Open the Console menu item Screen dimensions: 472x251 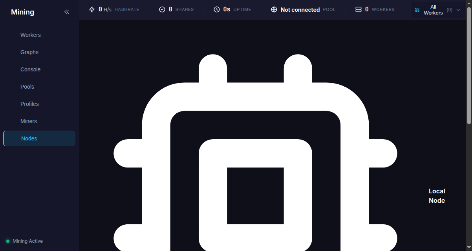tap(31, 69)
